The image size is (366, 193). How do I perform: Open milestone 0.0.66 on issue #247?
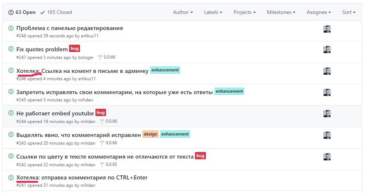click(107, 57)
